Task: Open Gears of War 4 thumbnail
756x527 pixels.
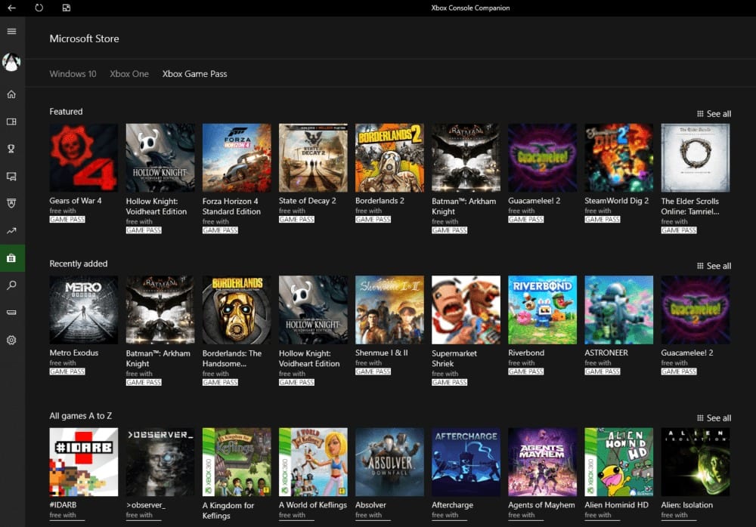Action: (x=83, y=158)
